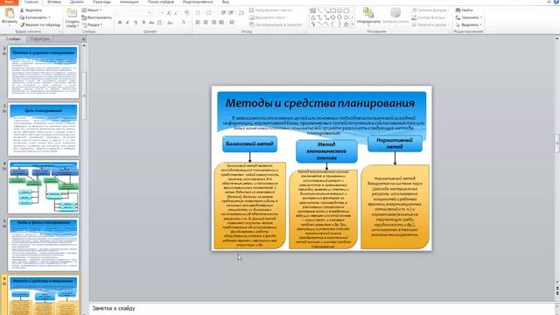Click Направление текста button
Image resolution: width=560 pixels, height=315 pixels.
coord(271,10)
